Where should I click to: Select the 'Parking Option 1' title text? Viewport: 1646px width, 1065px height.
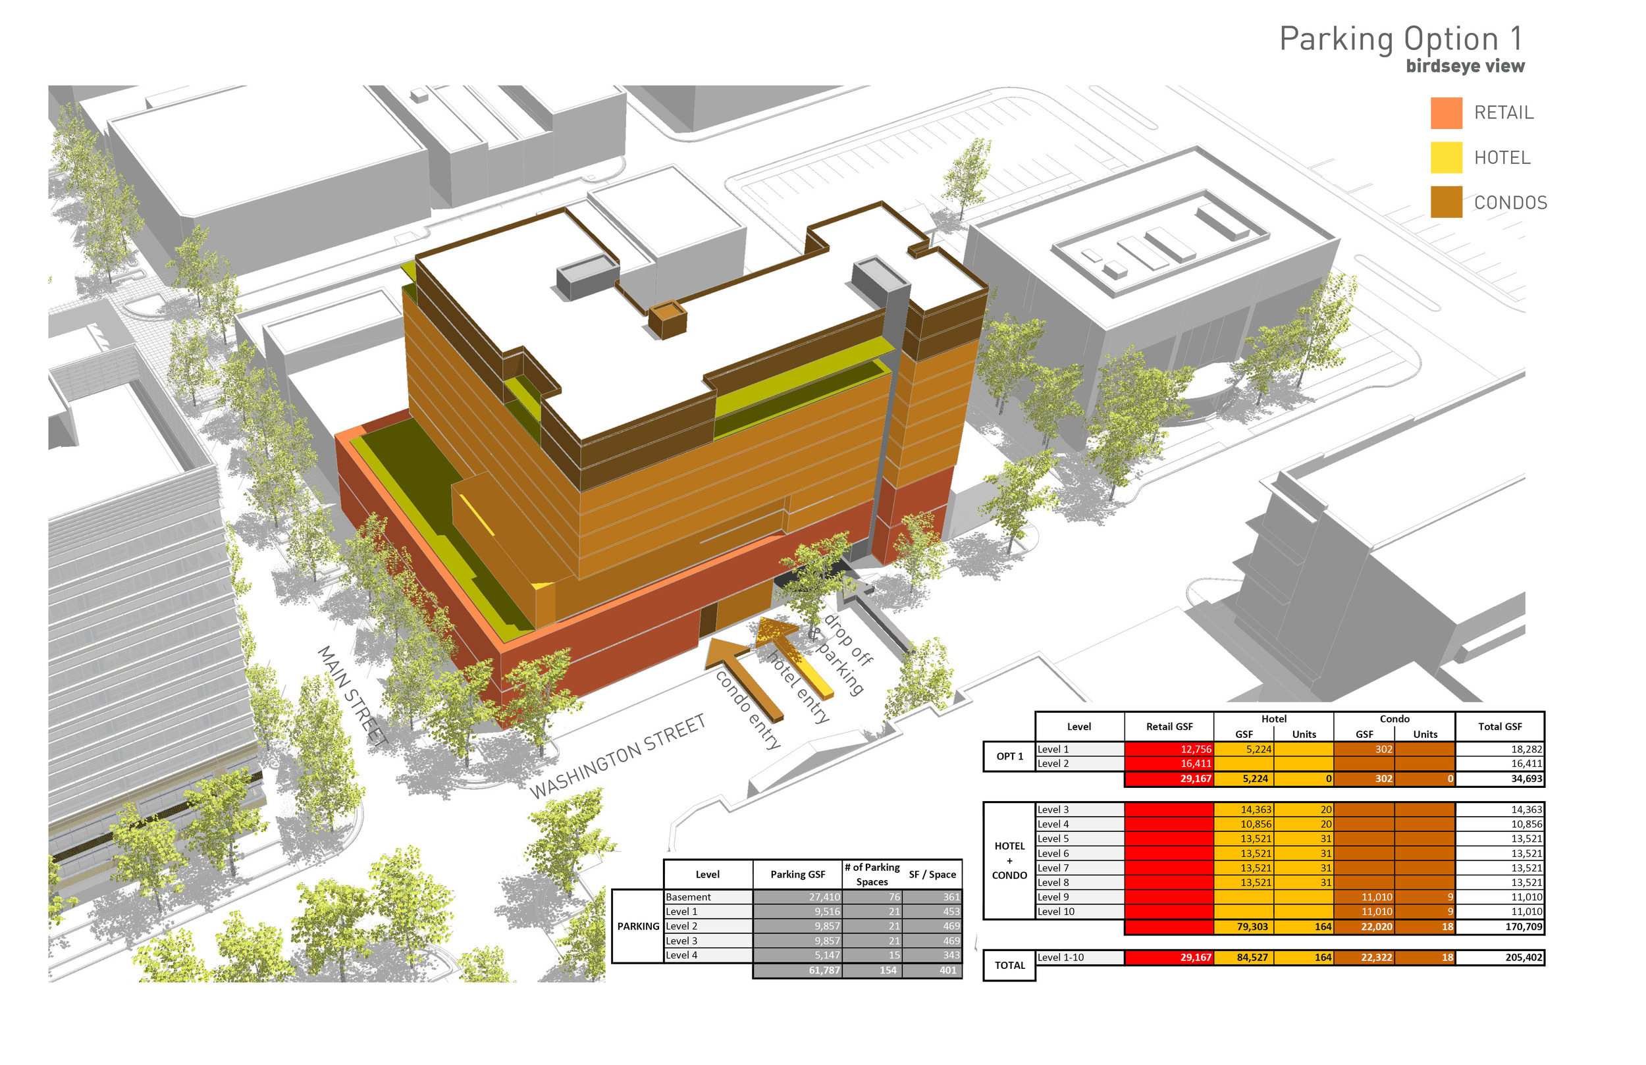[1401, 39]
